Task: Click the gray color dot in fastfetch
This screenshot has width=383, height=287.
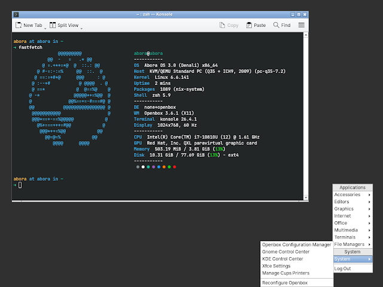Action: point(138,167)
